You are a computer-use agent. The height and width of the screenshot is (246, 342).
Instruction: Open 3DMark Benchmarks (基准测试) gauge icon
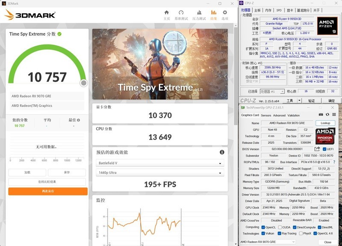coord(181,12)
